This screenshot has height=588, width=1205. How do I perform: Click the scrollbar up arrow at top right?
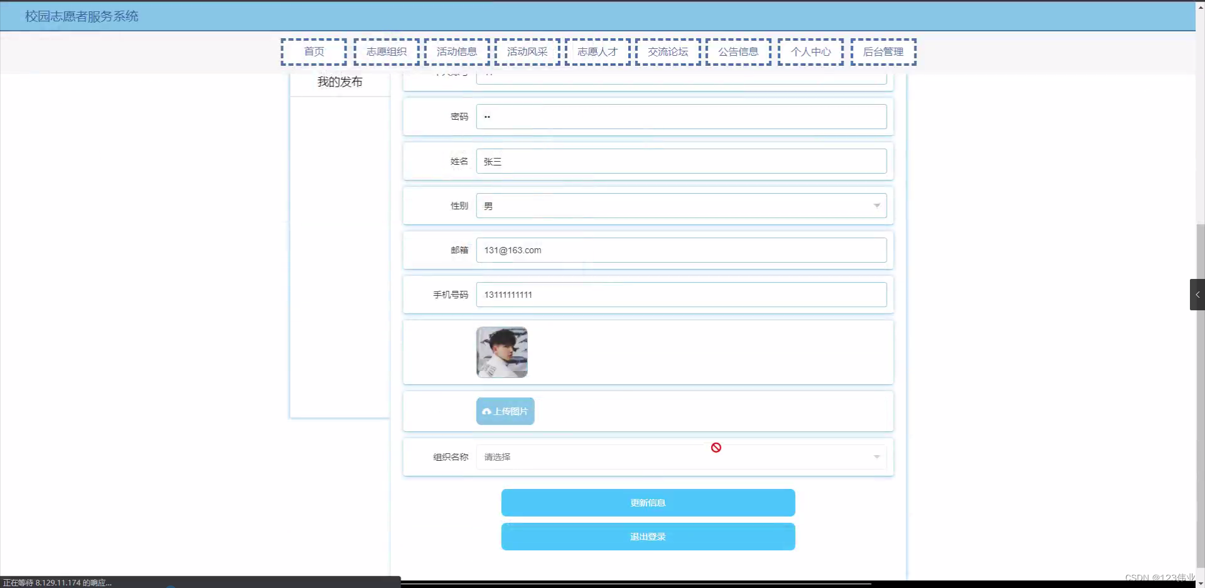1199,6
